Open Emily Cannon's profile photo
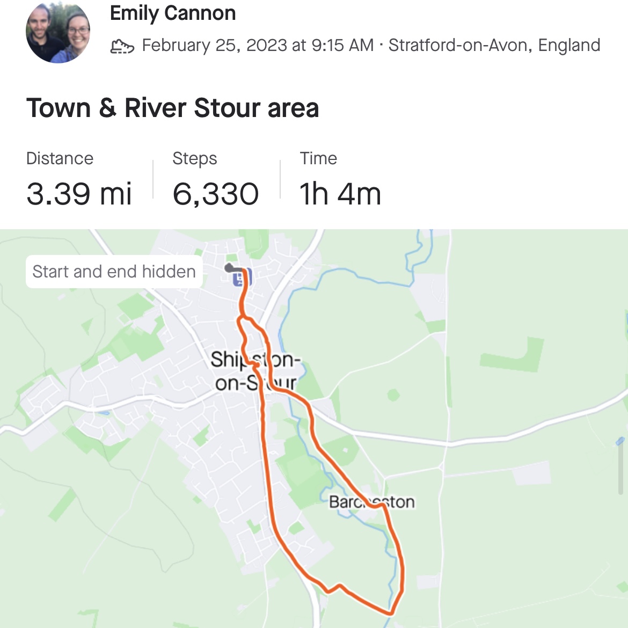The height and width of the screenshot is (628, 628). 58,32
